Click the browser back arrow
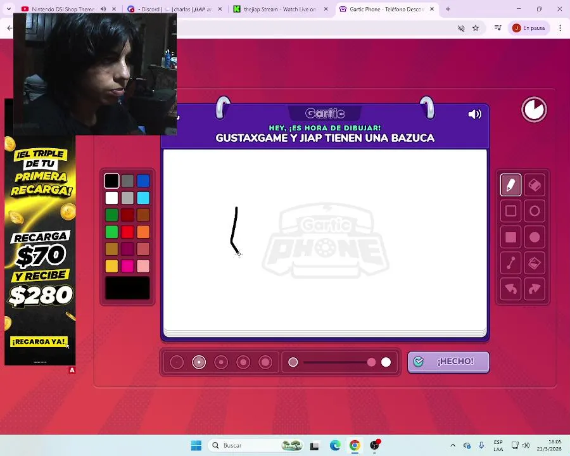The width and height of the screenshot is (570, 456). click(9, 28)
